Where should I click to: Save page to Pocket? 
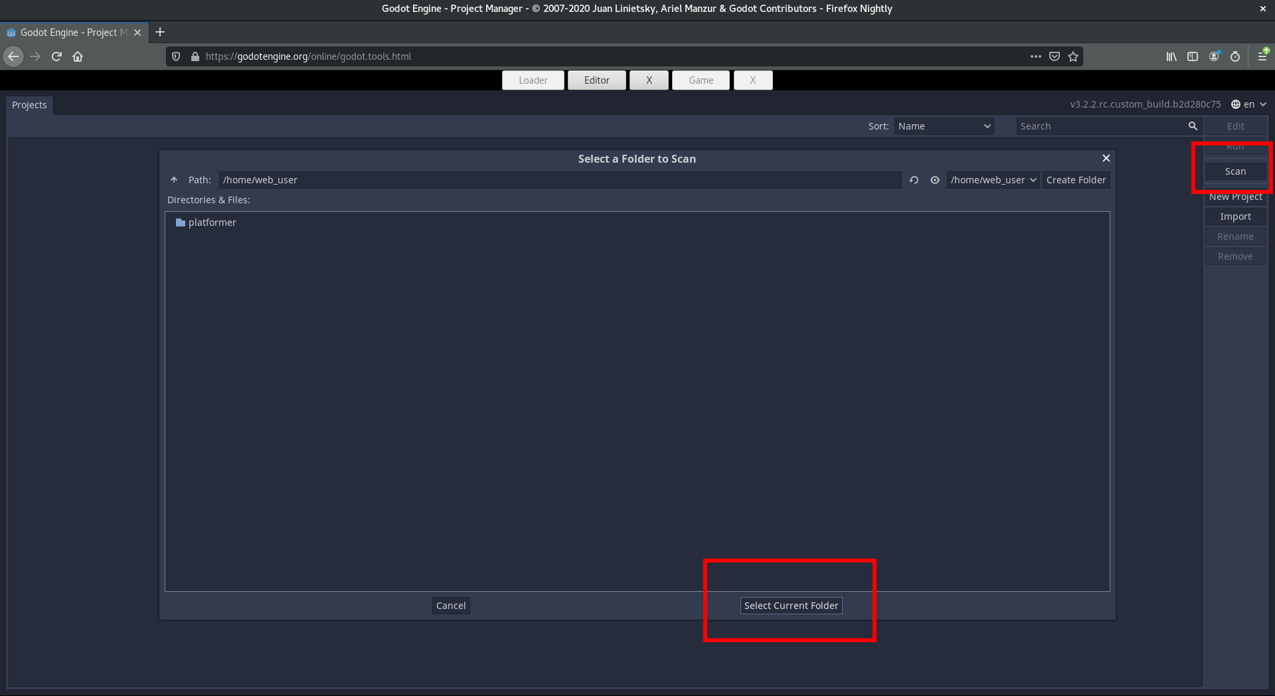[x=1054, y=56]
